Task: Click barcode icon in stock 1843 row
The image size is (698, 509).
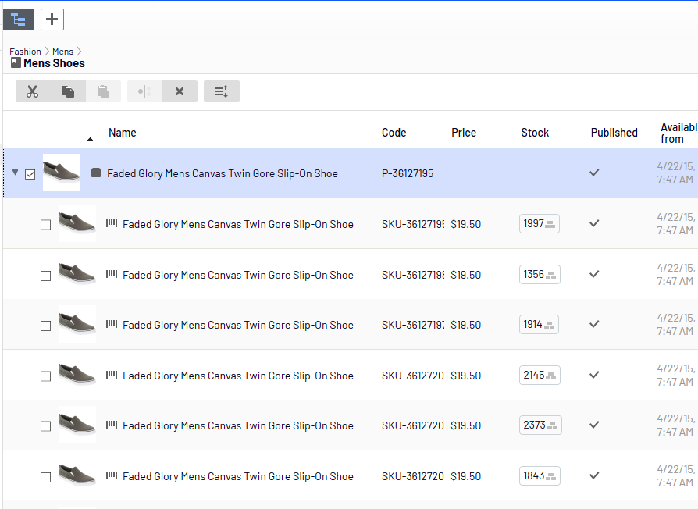Action: click(112, 475)
